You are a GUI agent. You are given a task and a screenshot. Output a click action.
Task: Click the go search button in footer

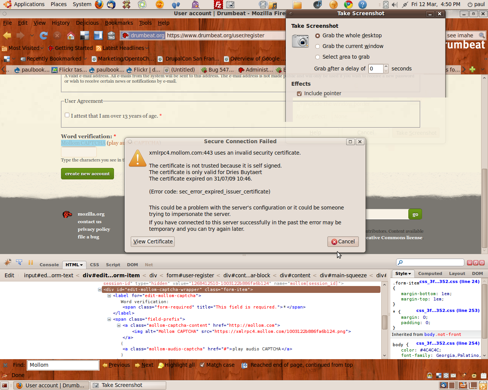coord(415,214)
